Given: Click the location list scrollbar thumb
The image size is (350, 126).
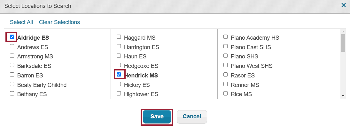Looking at the screenshot, I should pos(343,43).
